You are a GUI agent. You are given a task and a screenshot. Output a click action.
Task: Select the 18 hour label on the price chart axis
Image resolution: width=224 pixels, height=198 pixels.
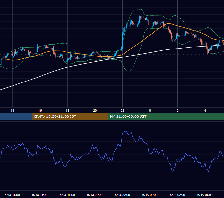tap(67, 111)
